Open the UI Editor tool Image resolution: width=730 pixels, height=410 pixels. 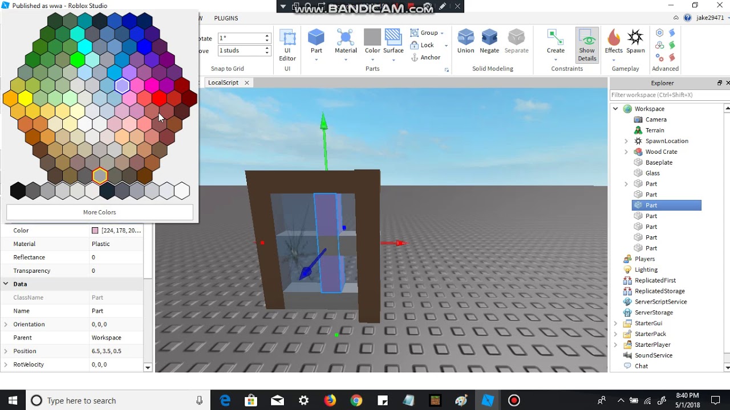(287, 46)
